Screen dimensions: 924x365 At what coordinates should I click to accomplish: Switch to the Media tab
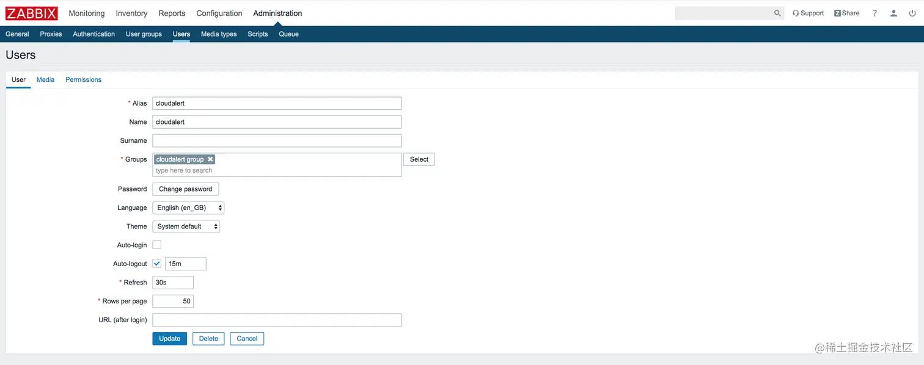click(x=45, y=80)
